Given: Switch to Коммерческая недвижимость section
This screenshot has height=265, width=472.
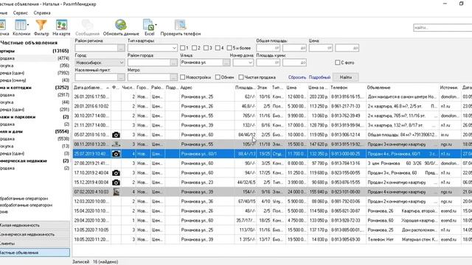Looking at the screenshot, I should click(35, 234).
